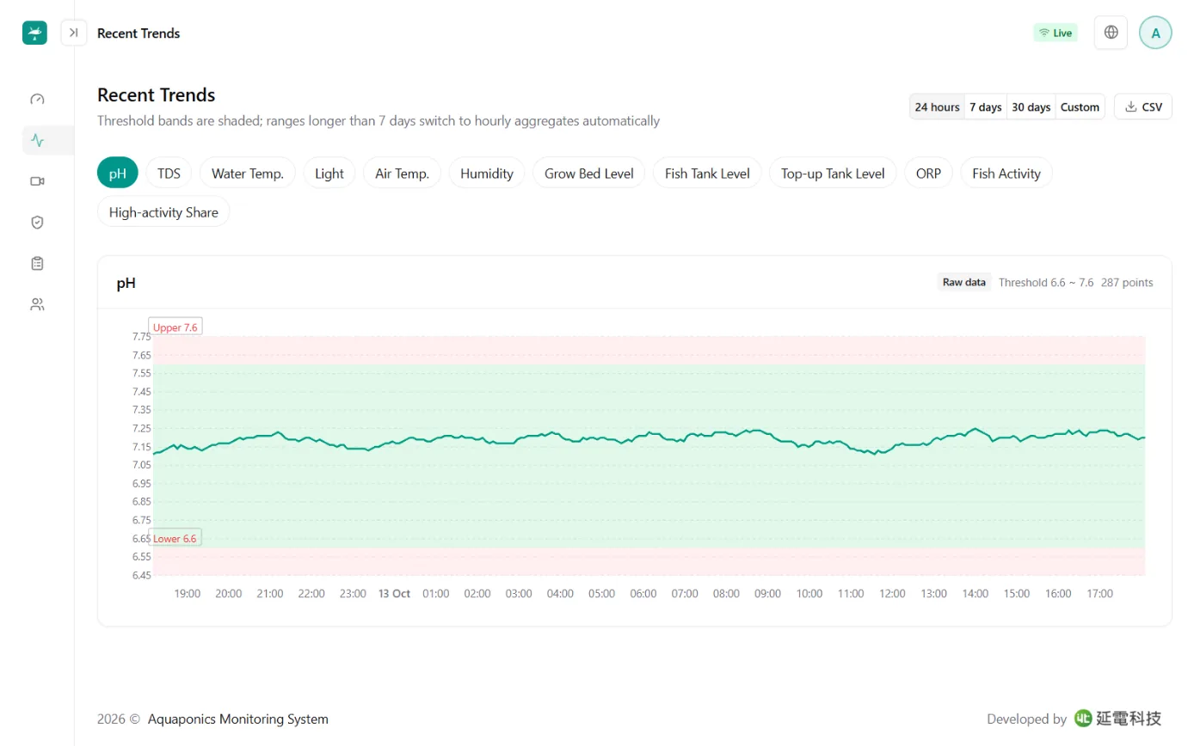This screenshot has width=1194, height=746.
Task: Click the 12:00 time axis label
Action: click(892, 594)
